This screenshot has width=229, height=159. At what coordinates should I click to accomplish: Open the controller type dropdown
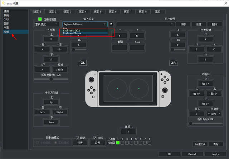coord(46,24)
